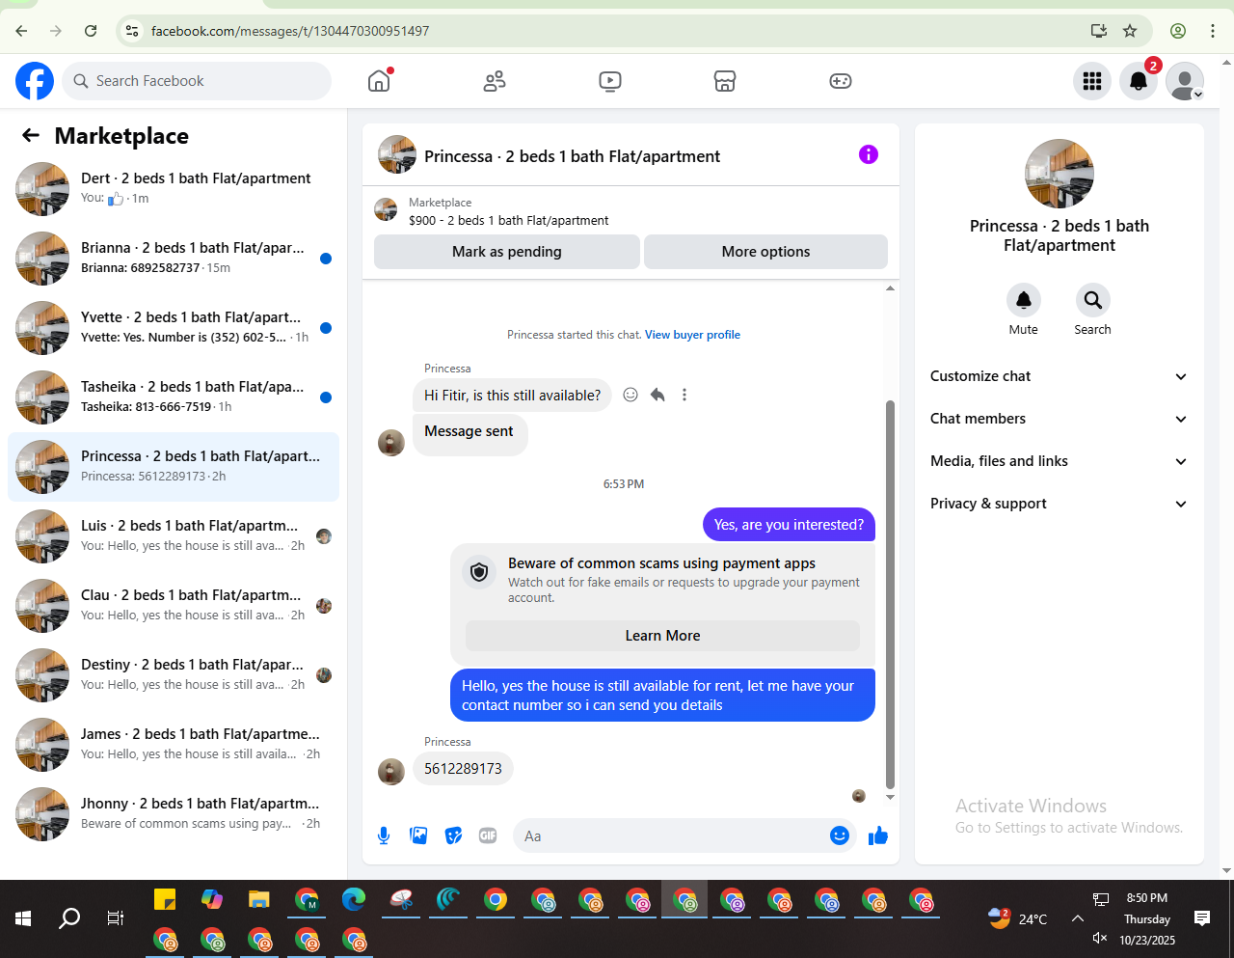Click the voice clip microphone icon
1234x958 pixels.
(384, 835)
